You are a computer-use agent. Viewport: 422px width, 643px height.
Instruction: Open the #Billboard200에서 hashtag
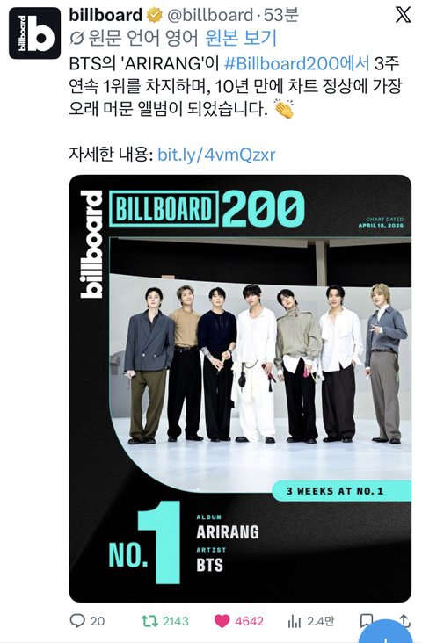(x=297, y=63)
